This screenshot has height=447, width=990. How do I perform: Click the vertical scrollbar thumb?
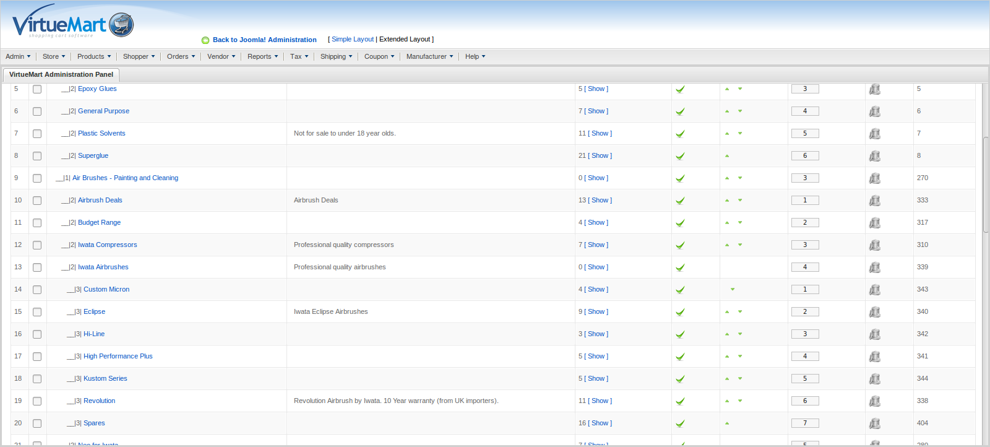986,184
